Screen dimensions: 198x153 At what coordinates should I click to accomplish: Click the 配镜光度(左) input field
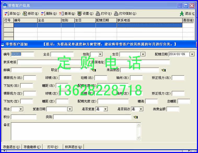click(x=113, y=101)
